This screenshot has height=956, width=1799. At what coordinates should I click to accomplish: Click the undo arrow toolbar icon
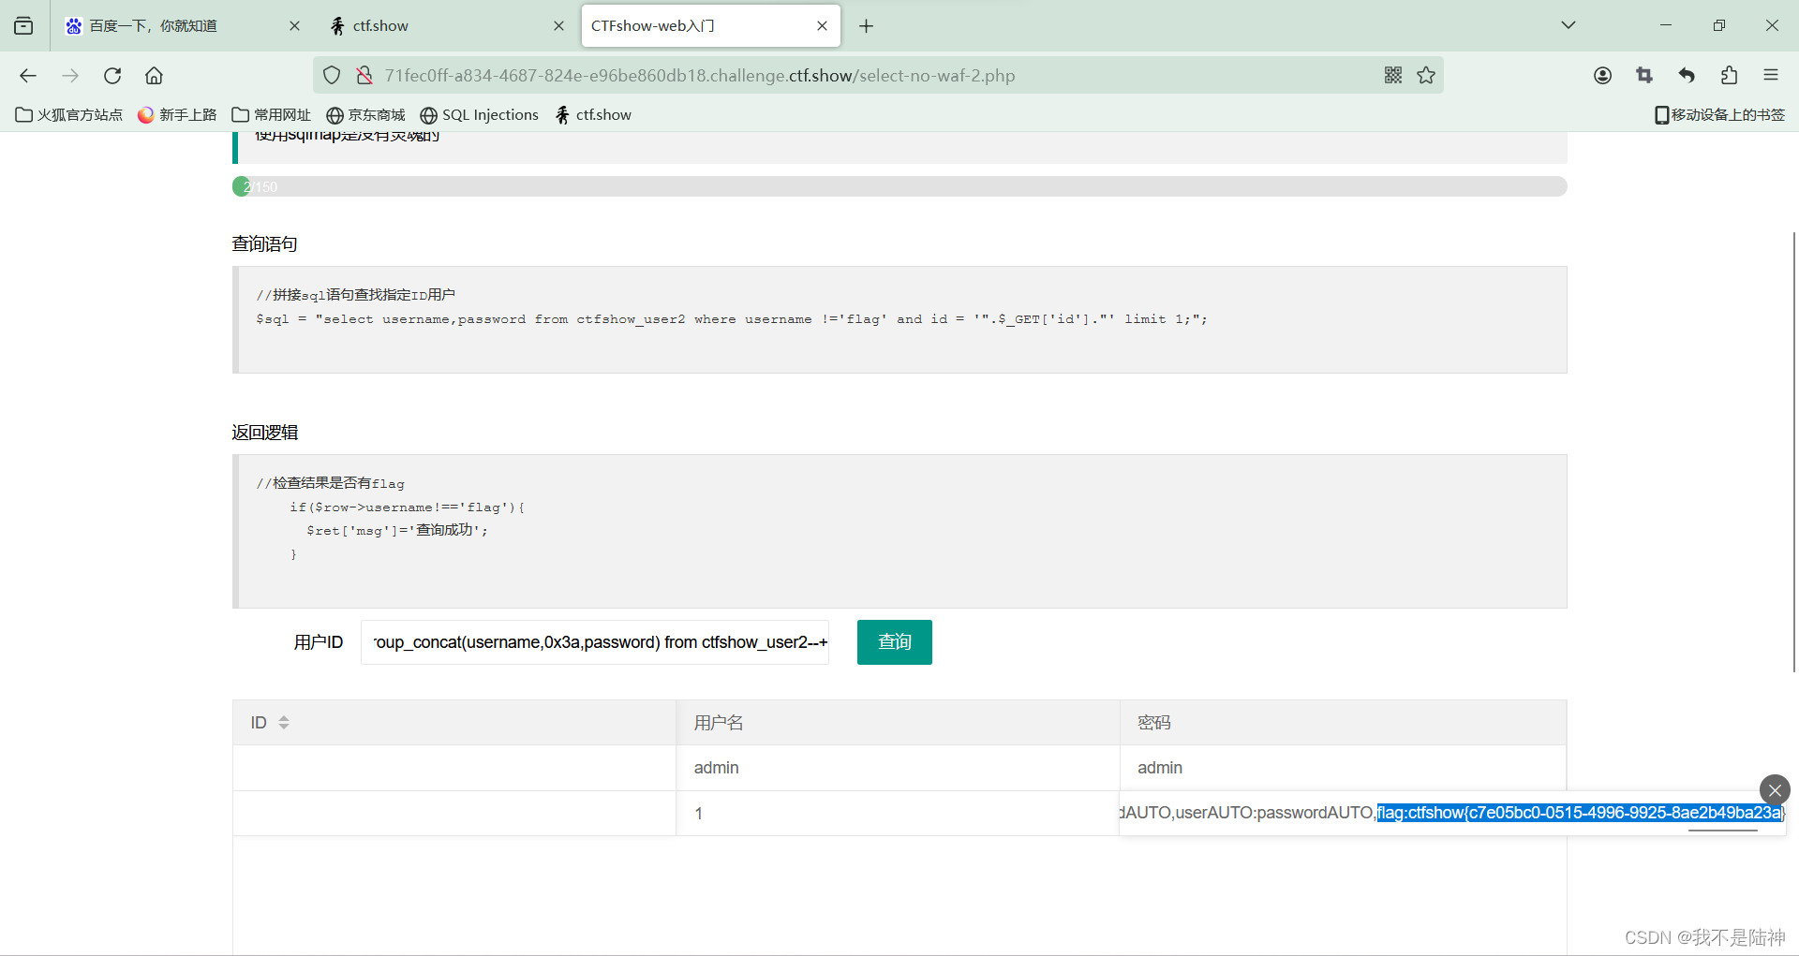coord(1687,76)
